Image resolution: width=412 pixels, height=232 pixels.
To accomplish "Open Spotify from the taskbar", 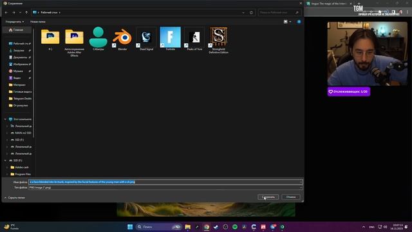I will coord(234,227).
